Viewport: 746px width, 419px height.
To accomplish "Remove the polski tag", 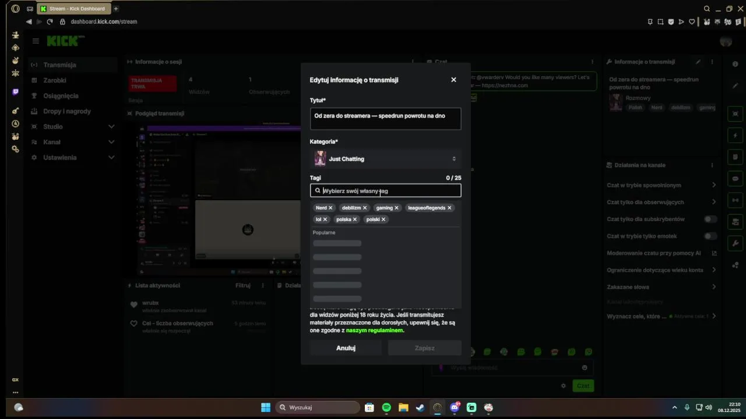I will (383, 219).
